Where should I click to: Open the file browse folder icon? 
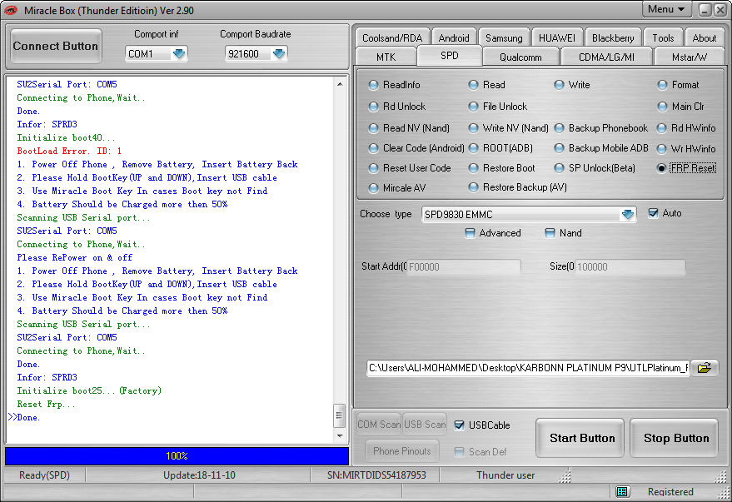click(x=704, y=368)
